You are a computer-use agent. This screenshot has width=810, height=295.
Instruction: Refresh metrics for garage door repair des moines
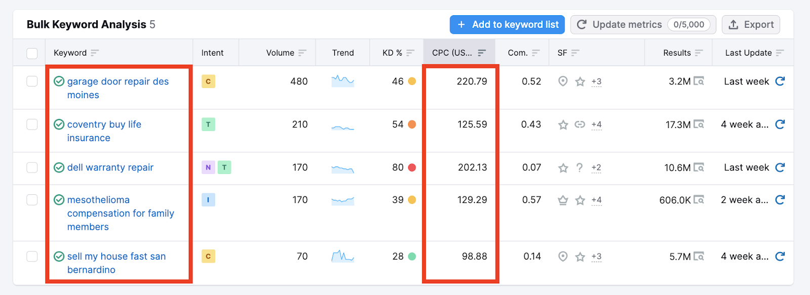[x=780, y=81]
